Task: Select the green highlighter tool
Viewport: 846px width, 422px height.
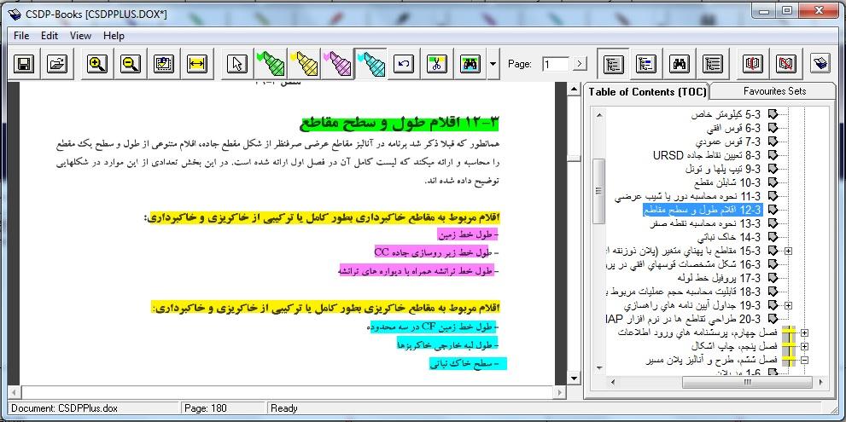Action: click(x=271, y=64)
